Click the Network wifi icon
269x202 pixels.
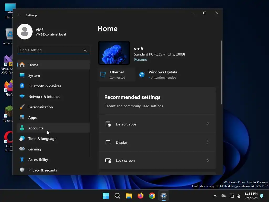(x=22, y=96)
